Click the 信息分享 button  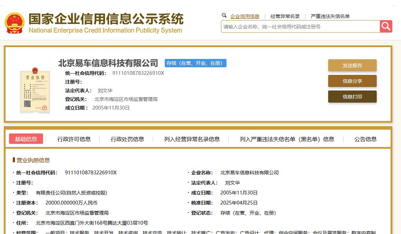tap(352, 81)
